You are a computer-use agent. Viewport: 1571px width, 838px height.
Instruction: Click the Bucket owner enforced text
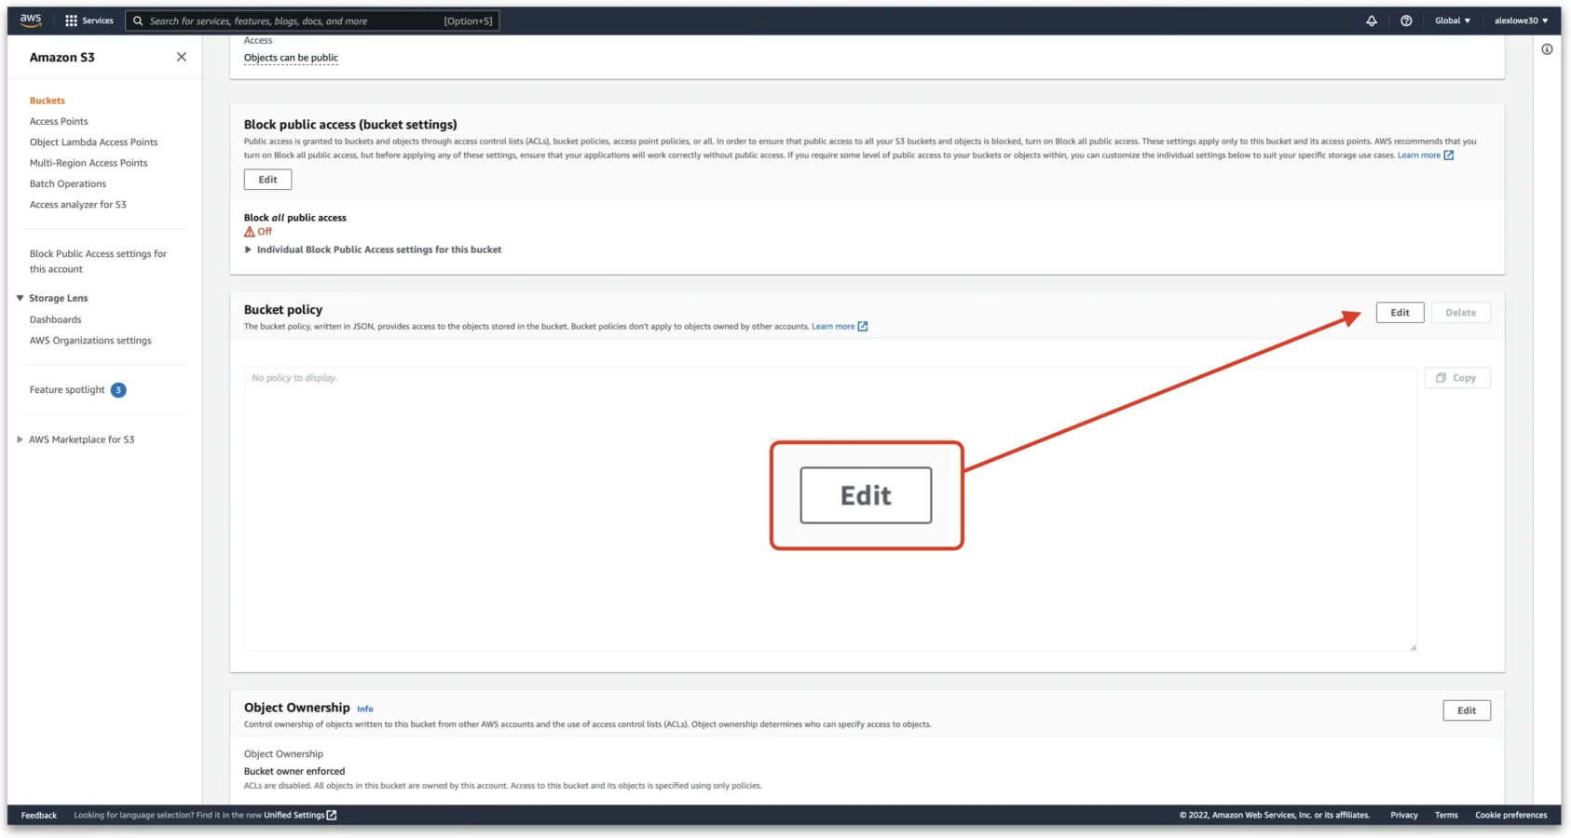pos(294,772)
